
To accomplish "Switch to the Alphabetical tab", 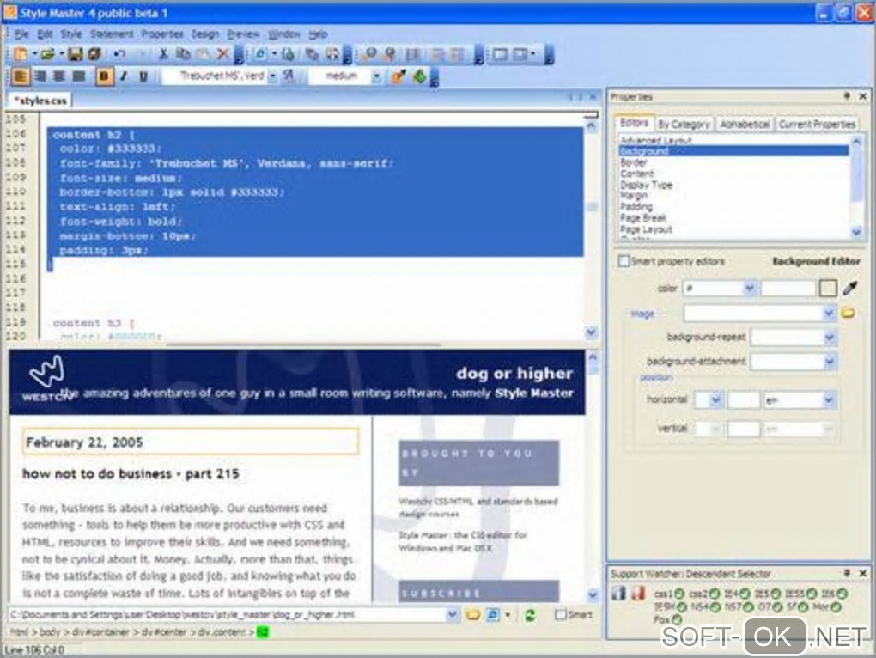I will pyautogui.click(x=745, y=124).
